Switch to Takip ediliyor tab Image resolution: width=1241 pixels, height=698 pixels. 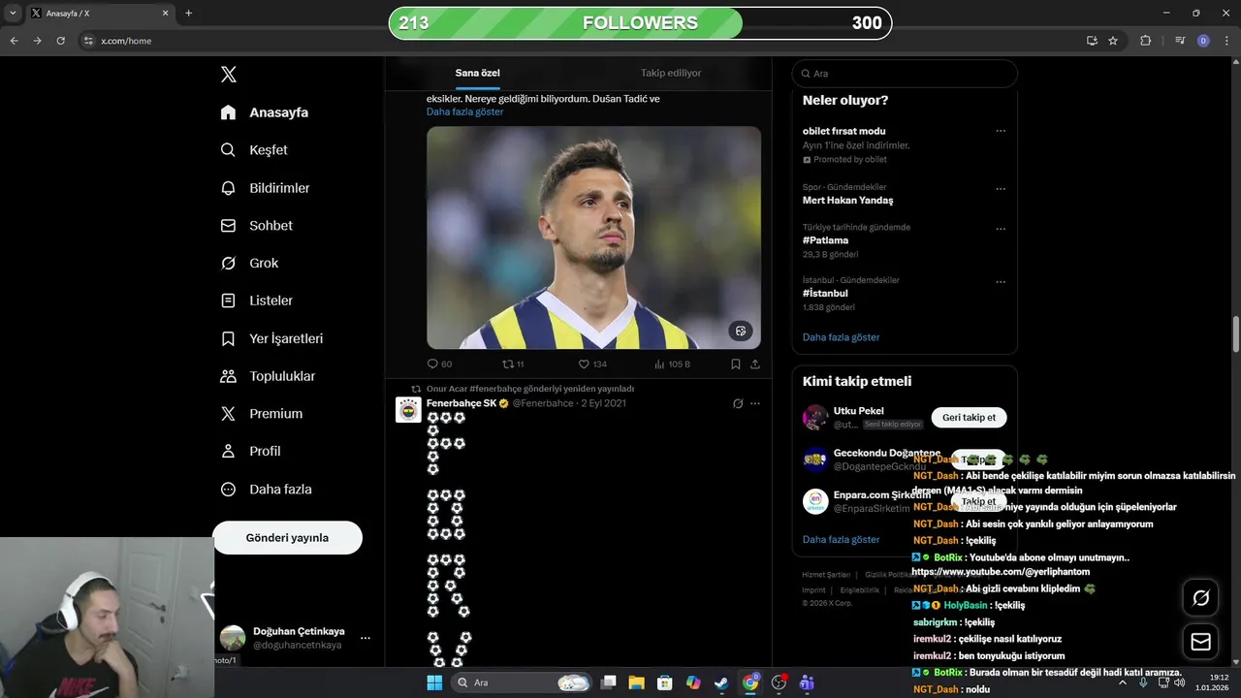click(671, 73)
